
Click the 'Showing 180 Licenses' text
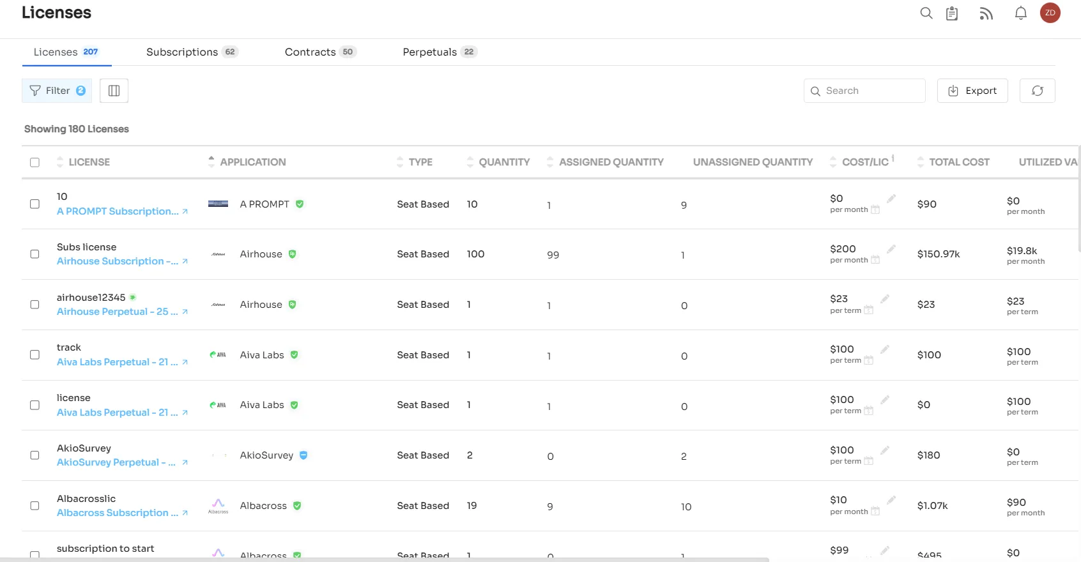[77, 129]
